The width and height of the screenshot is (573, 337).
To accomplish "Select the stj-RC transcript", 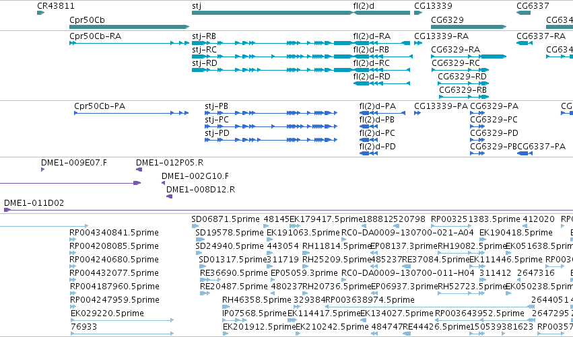I will pyautogui.click(x=272, y=57).
